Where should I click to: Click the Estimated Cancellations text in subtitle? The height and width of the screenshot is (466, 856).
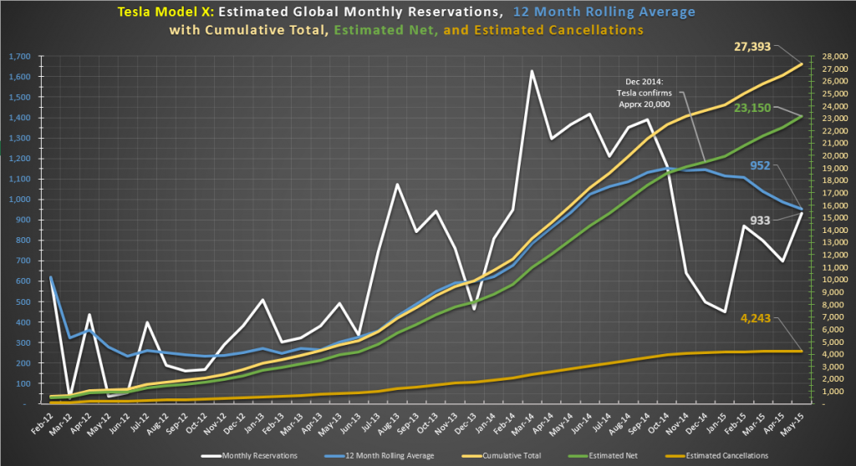tap(558, 30)
